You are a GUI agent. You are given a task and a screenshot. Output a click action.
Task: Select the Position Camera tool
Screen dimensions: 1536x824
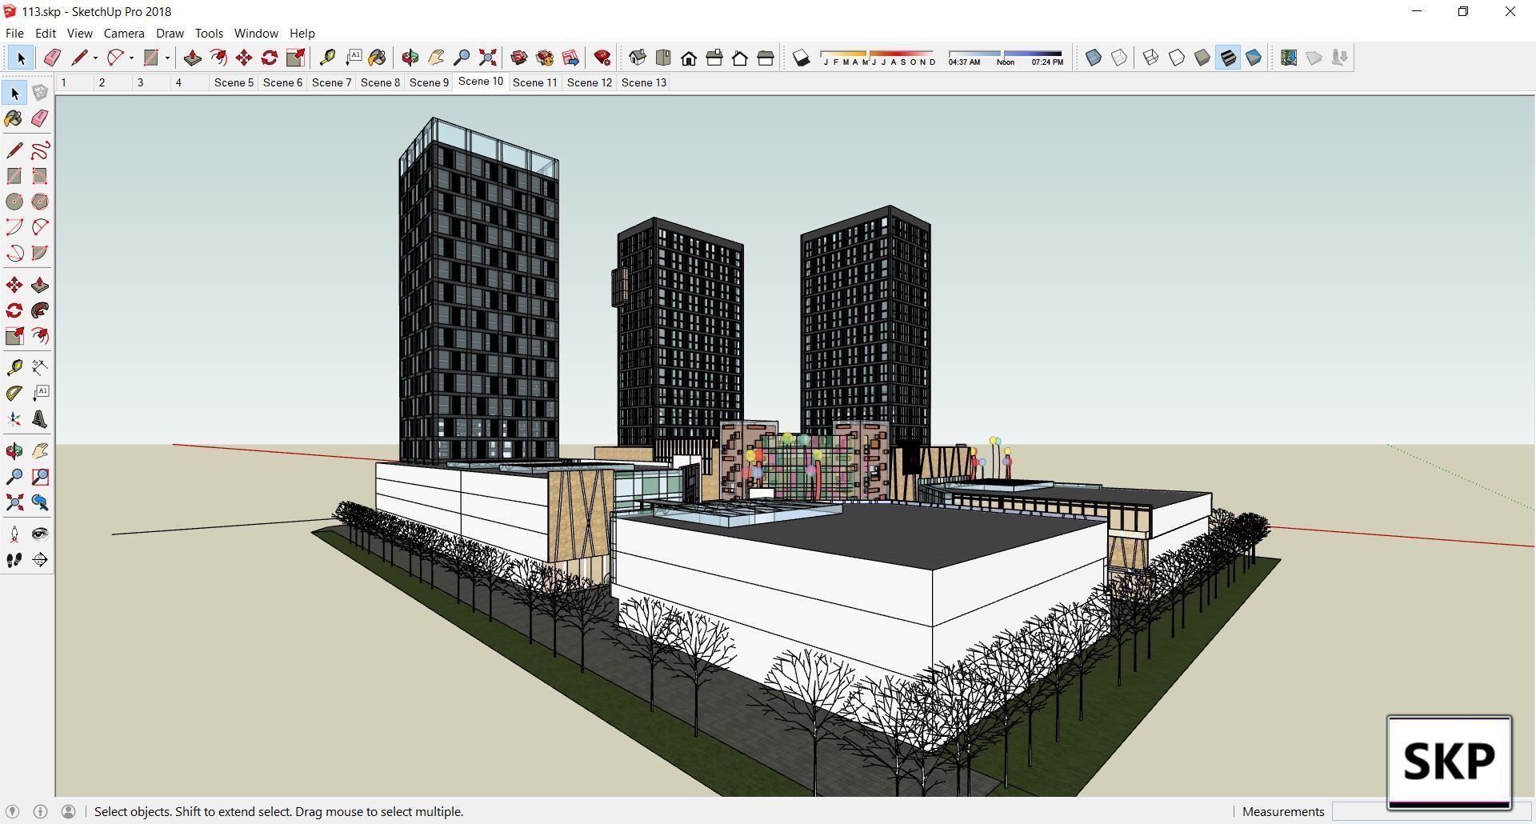point(14,534)
